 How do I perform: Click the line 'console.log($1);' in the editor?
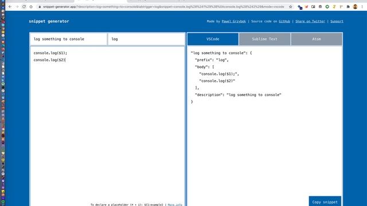click(x=50, y=53)
